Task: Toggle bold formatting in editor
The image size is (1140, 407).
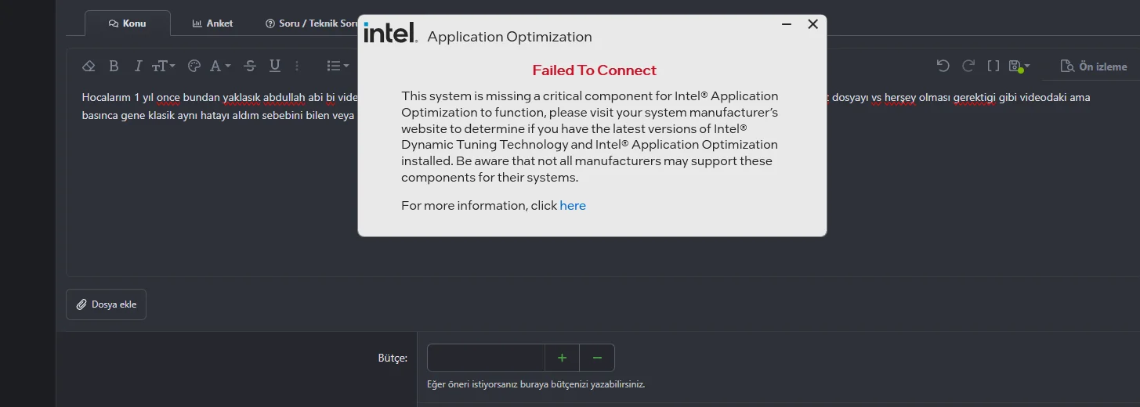Action: (x=114, y=66)
